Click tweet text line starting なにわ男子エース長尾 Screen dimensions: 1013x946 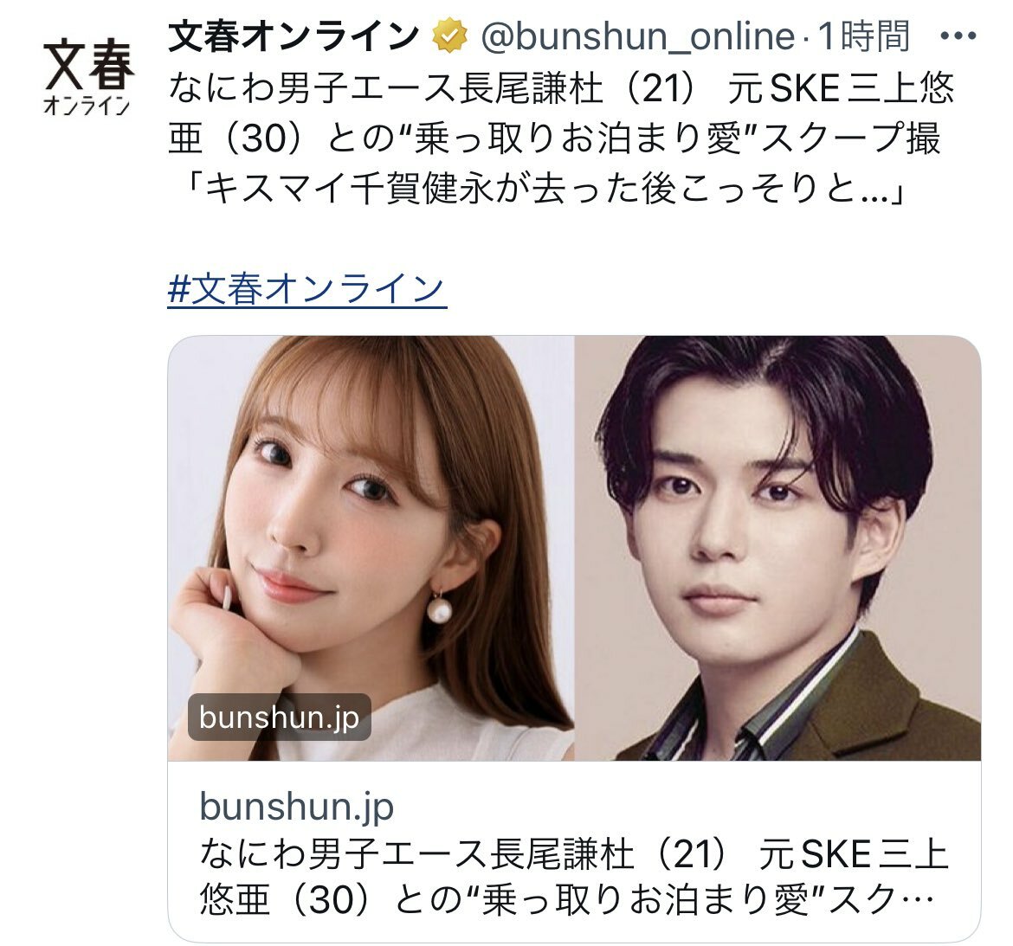tap(561, 87)
